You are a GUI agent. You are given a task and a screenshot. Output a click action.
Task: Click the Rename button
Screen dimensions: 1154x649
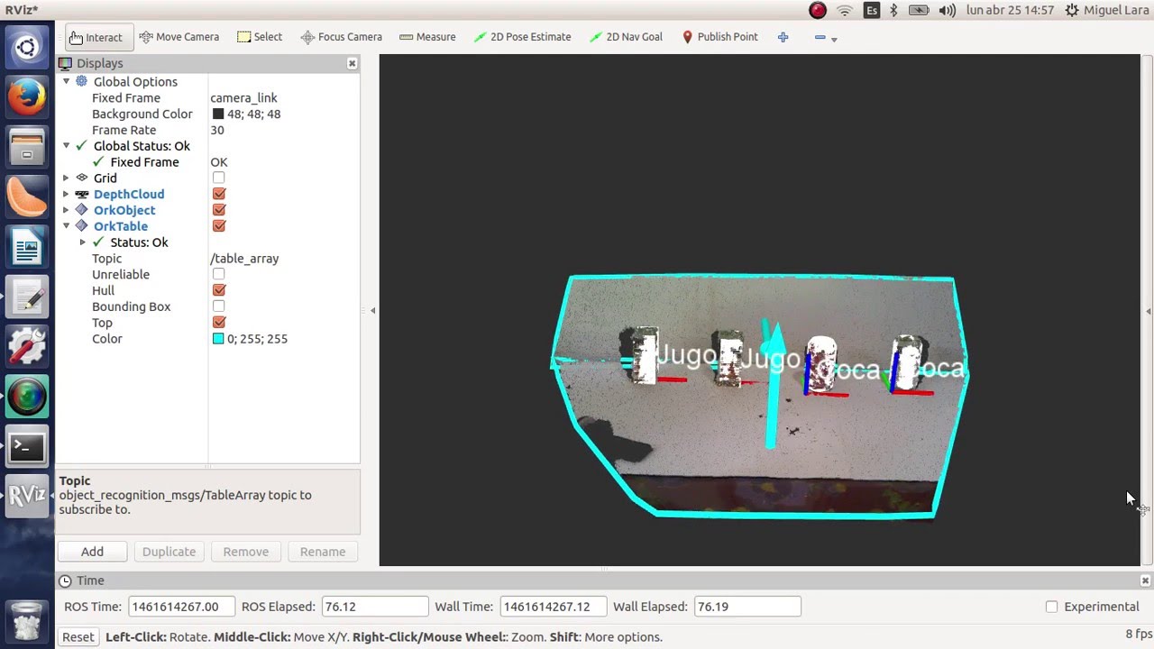323,552
